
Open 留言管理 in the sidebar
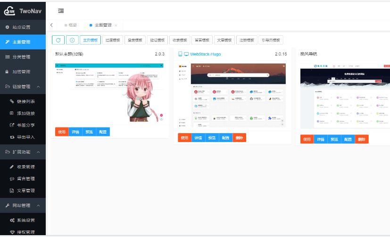pyautogui.click(x=23, y=179)
